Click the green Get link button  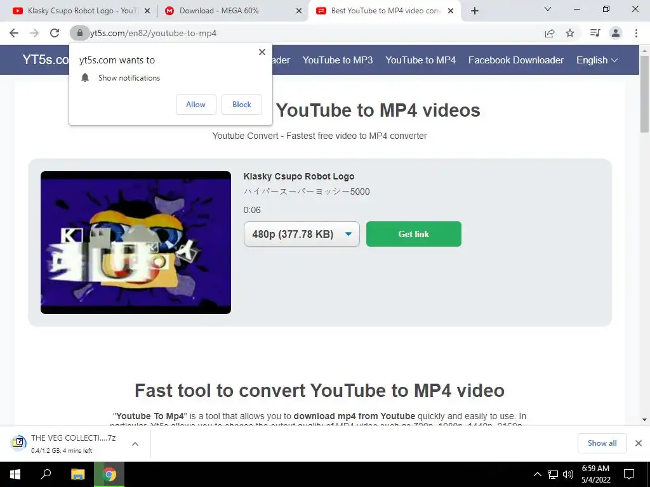coord(414,234)
